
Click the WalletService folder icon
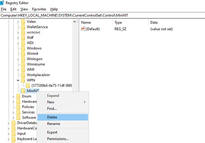(23, 27)
